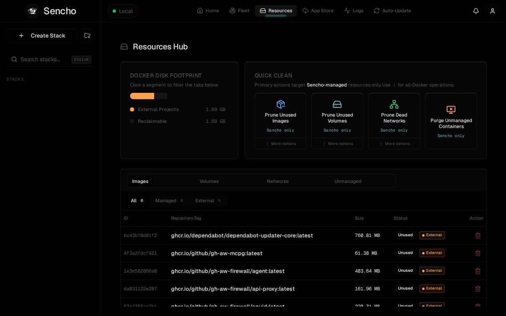The width and height of the screenshot is (506, 316).
Task: Open the user profile menu
Action: tap(493, 11)
